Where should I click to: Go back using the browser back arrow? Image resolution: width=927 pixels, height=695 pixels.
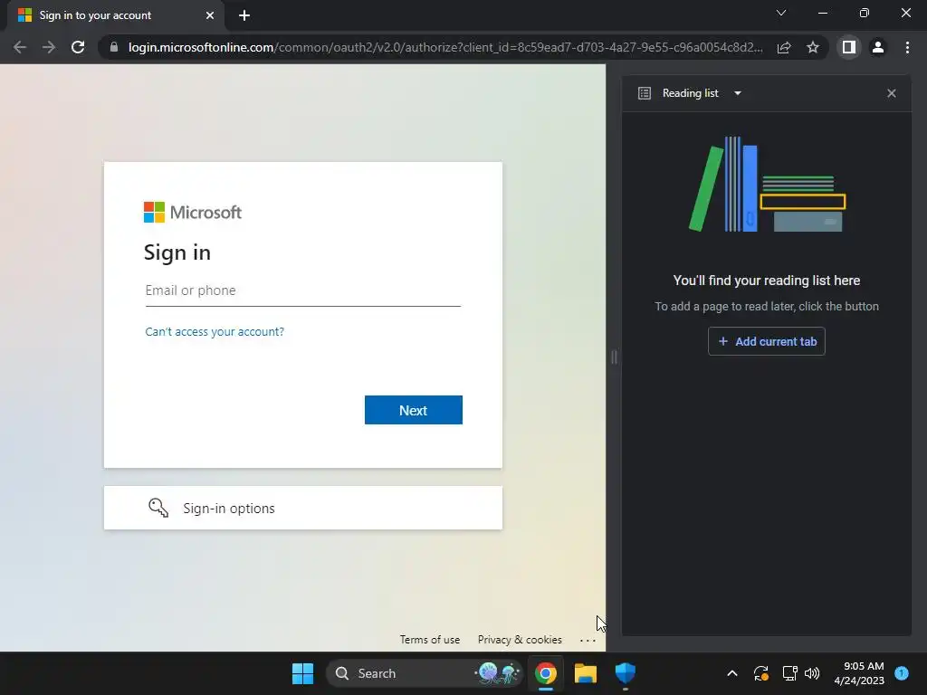tap(20, 47)
